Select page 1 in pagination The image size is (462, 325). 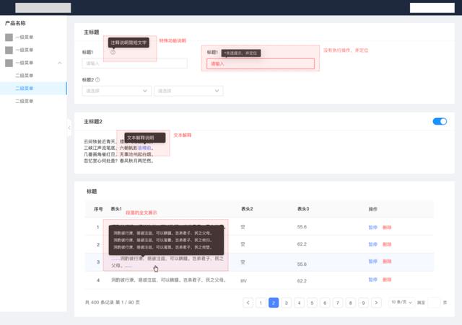(x=261, y=303)
